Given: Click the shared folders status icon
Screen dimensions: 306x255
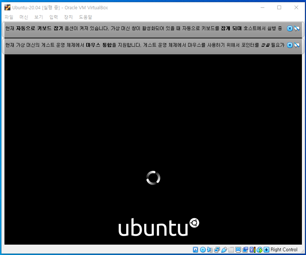Looking at the screenshot, I should point(231,249).
